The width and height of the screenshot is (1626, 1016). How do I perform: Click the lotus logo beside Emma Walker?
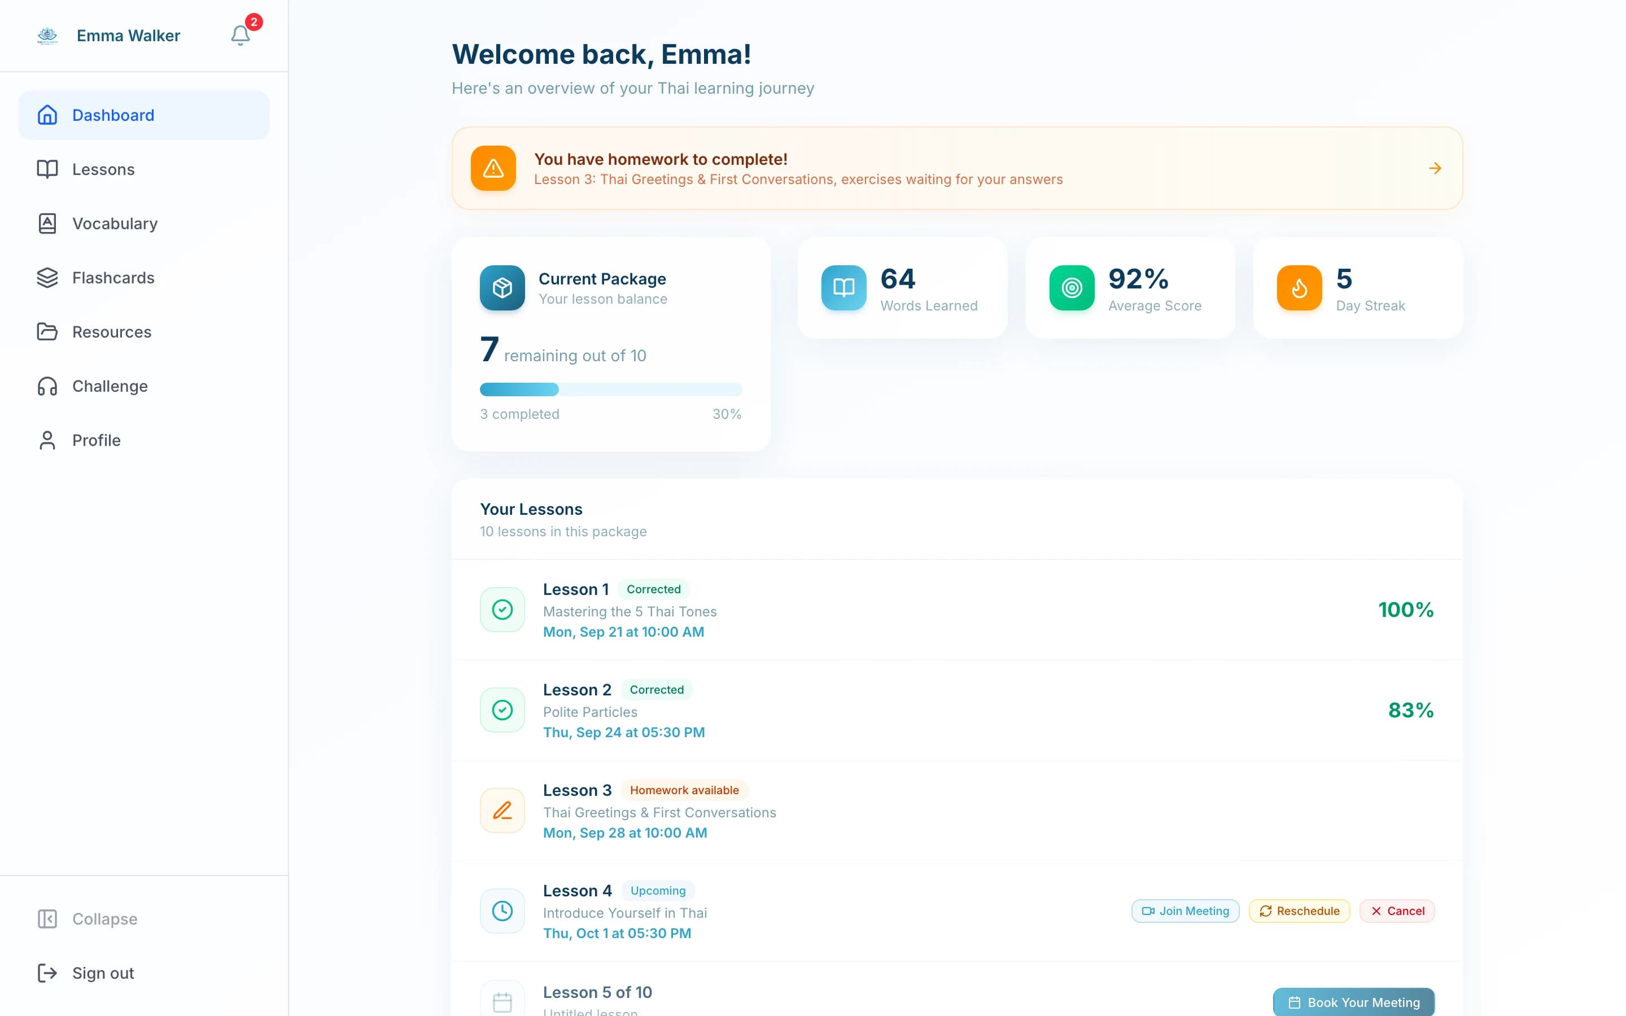point(47,36)
